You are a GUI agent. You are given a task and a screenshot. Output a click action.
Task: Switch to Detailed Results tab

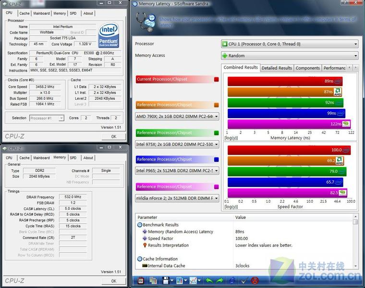coord(277,68)
